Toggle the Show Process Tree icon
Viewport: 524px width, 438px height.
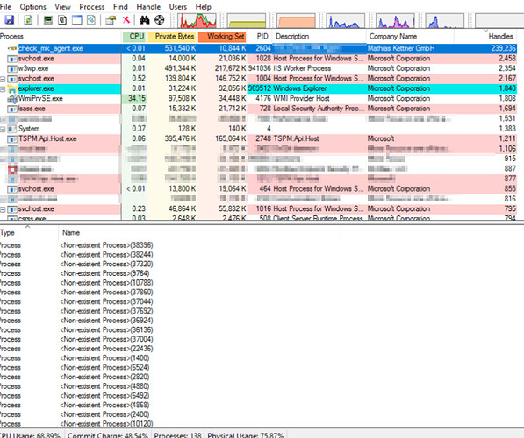[62, 20]
